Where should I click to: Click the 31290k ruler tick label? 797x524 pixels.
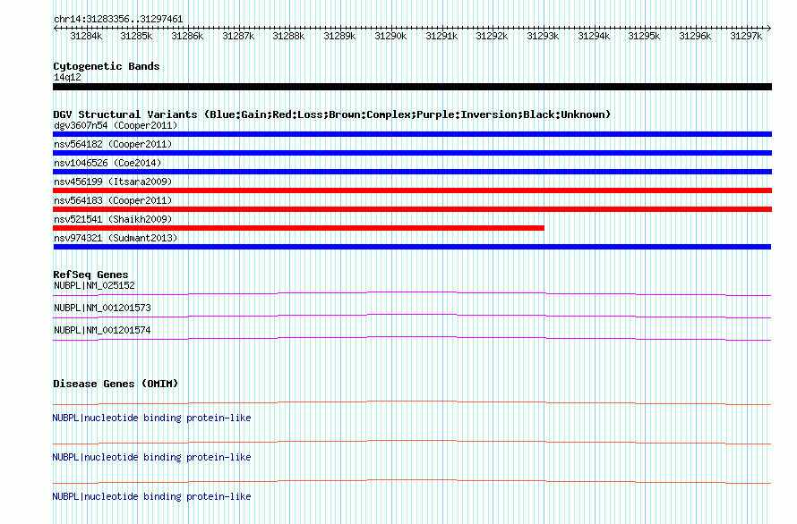[x=390, y=36]
